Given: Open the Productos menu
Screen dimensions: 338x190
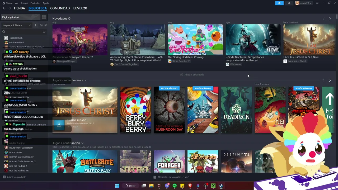Looking at the screenshot, I should coord(35,3).
